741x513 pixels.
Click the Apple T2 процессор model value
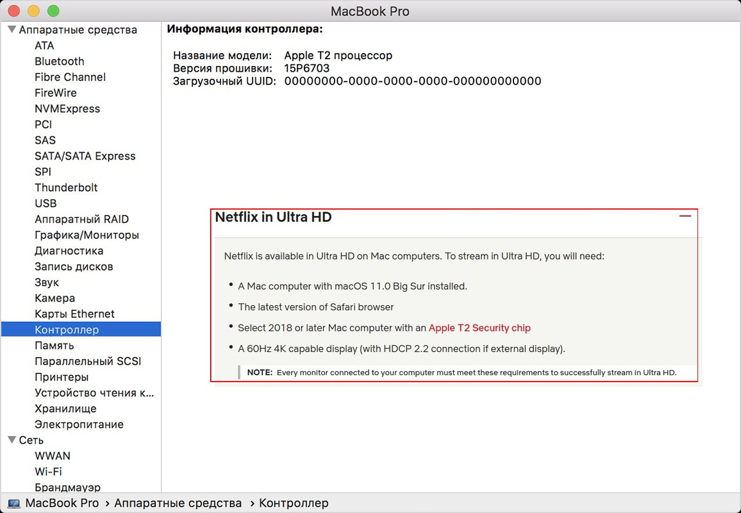338,55
